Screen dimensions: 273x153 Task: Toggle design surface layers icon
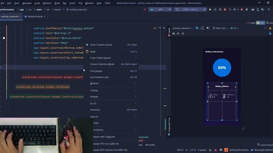(197, 28)
